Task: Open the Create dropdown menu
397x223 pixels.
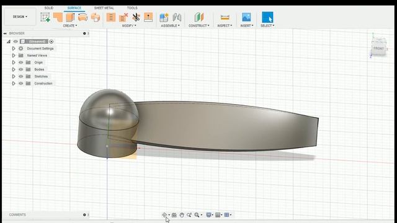Action: pos(70,25)
